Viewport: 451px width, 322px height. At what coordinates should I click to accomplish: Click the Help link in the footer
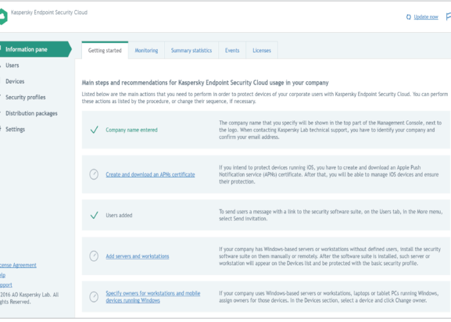(x=3, y=275)
